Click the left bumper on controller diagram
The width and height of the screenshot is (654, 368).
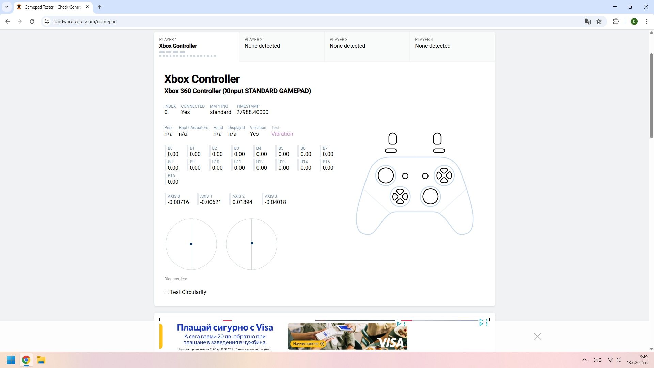(x=391, y=151)
